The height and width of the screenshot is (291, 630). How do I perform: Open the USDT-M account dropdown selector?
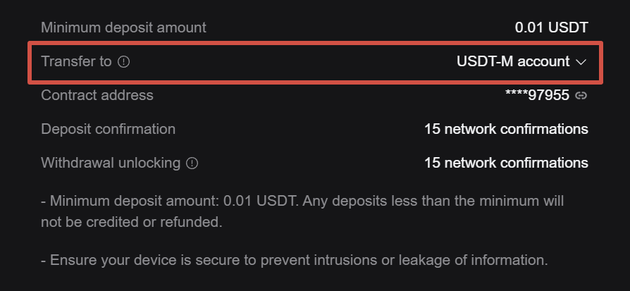[x=522, y=61]
